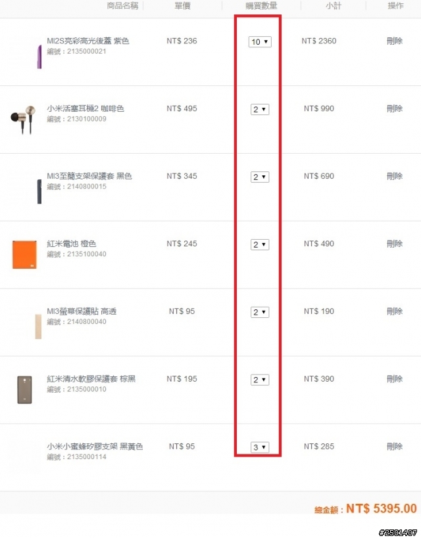Click the brown Redmi soft case thumbnail
This screenshot has height=538, width=421.
coord(25,390)
